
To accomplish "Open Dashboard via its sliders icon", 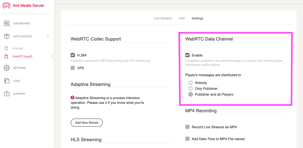I will (x=7, y=23).
